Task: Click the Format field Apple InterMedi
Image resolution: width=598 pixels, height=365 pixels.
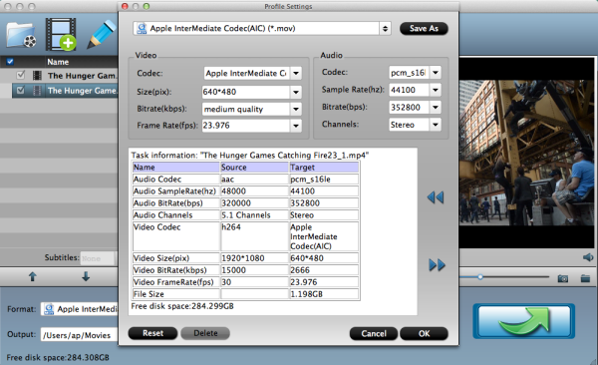Action: [x=80, y=309]
